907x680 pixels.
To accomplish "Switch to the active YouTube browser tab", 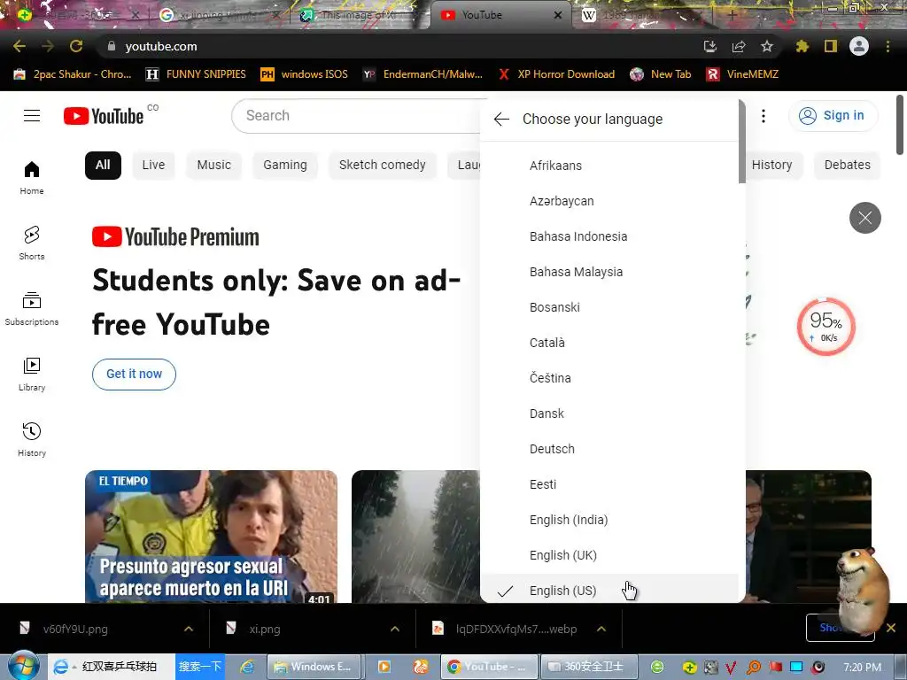I will click(x=492, y=15).
